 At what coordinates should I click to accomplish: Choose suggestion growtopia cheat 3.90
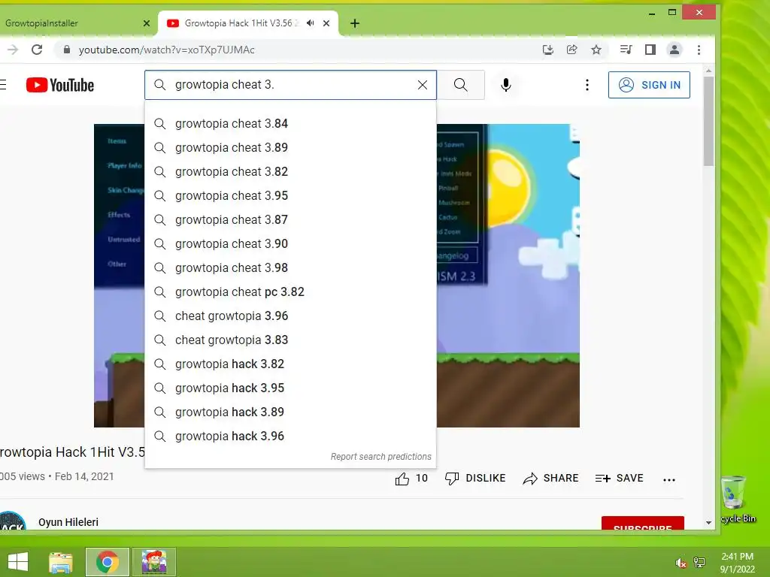click(x=290, y=244)
